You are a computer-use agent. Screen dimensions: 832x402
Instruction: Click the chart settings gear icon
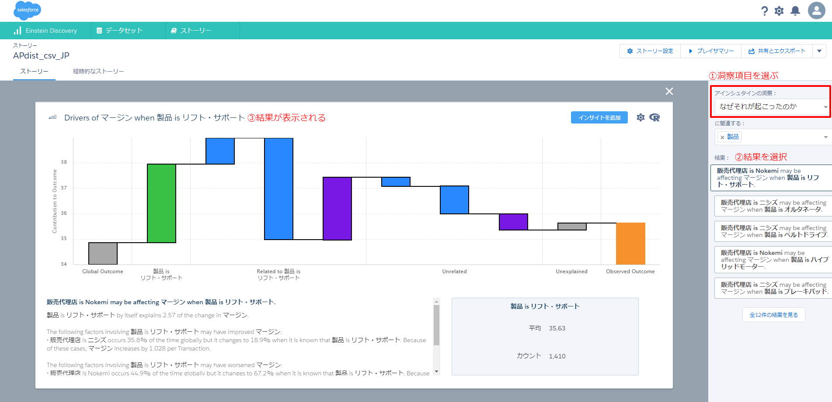tap(641, 117)
